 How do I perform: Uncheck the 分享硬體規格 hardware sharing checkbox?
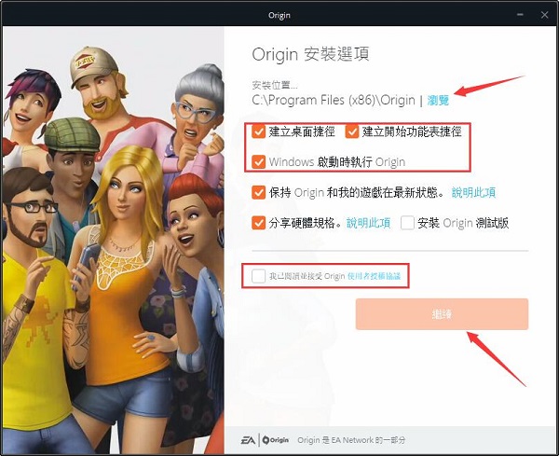[259, 223]
